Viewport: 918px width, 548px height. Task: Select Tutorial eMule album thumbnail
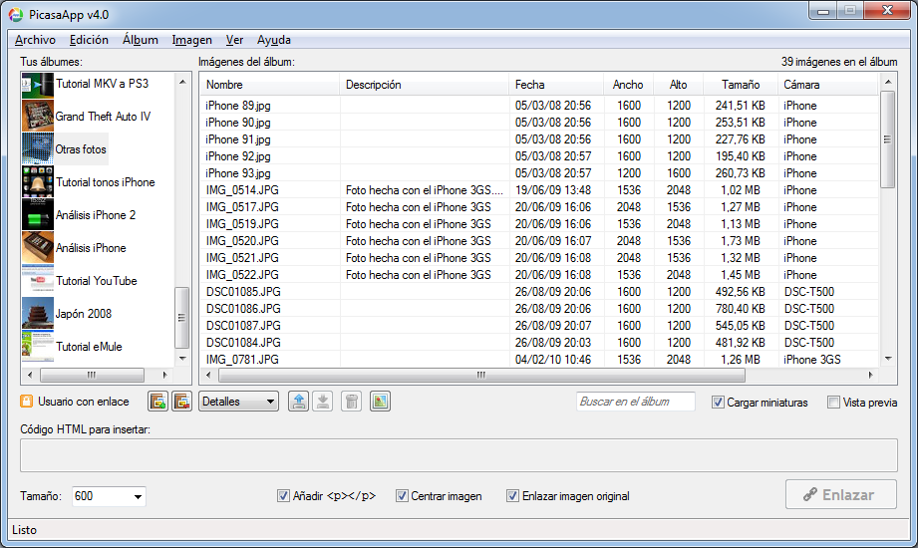pyautogui.click(x=38, y=346)
